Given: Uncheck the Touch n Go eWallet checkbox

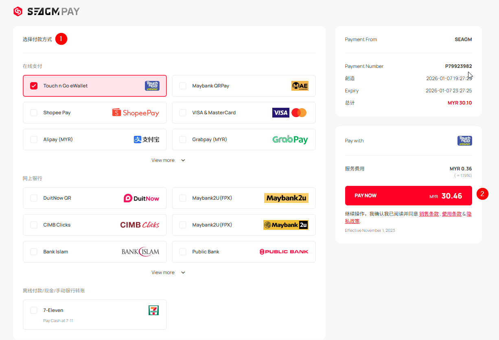Looking at the screenshot, I should pos(34,86).
